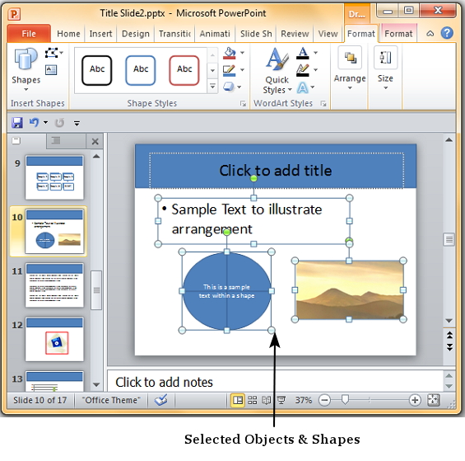Click the Text Outline icon
Image resolution: width=465 pixels, height=461 pixels.
[303, 70]
